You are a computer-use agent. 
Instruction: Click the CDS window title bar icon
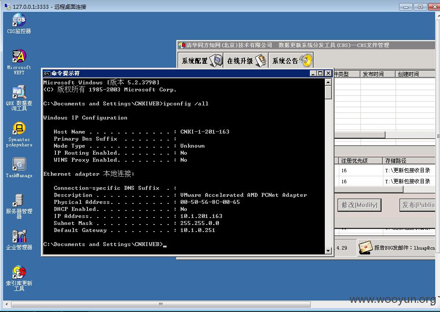pyautogui.click(x=182, y=45)
